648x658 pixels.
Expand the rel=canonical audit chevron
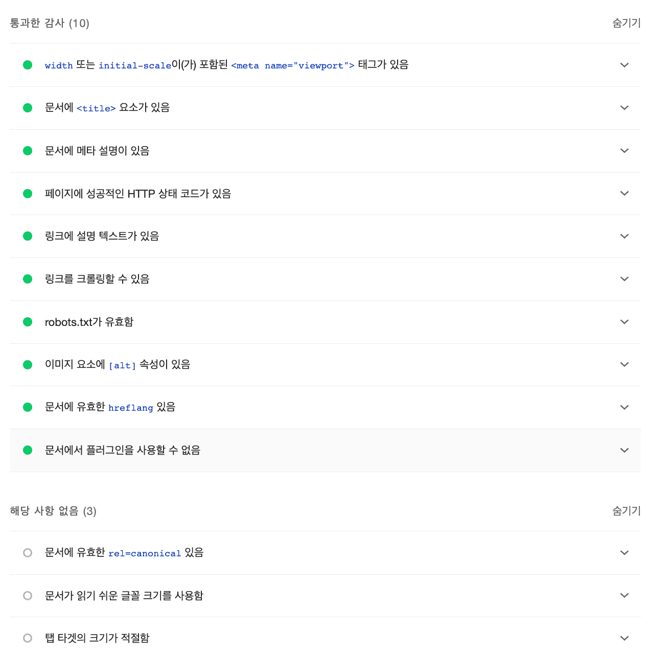(x=624, y=553)
